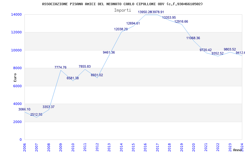The height and width of the screenshot is (153, 245).
Task: Click x-axis year label 2015
Action: coord(133,147)
